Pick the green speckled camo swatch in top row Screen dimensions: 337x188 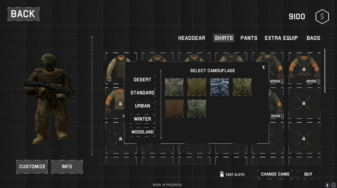pyautogui.click(x=242, y=87)
